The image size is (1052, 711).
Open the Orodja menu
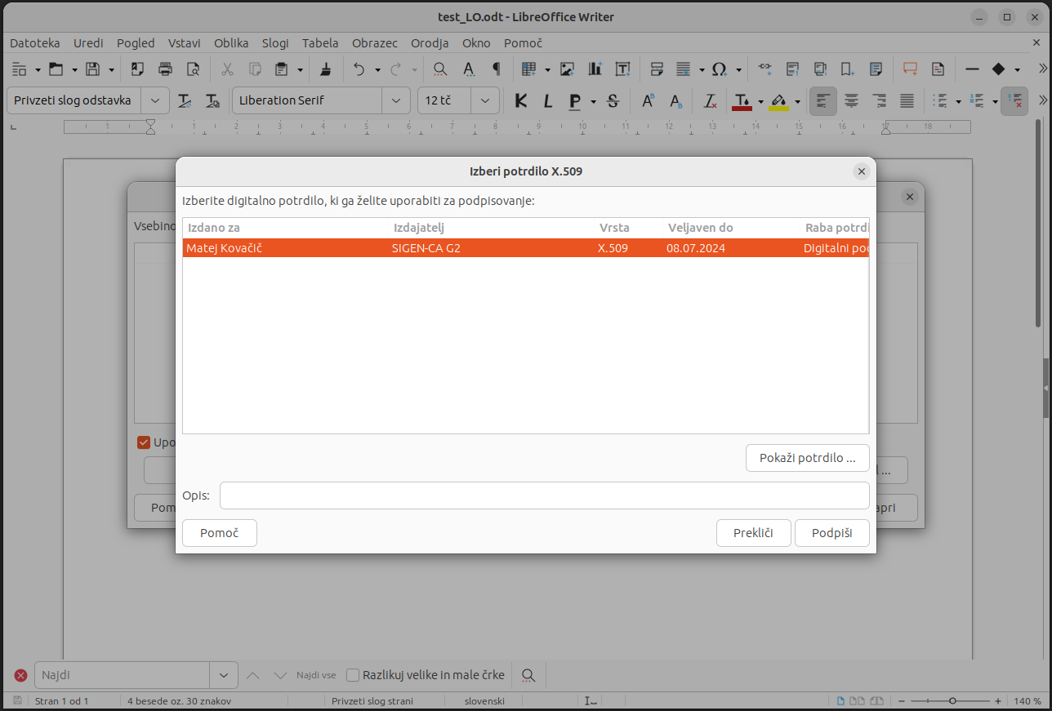430,43
